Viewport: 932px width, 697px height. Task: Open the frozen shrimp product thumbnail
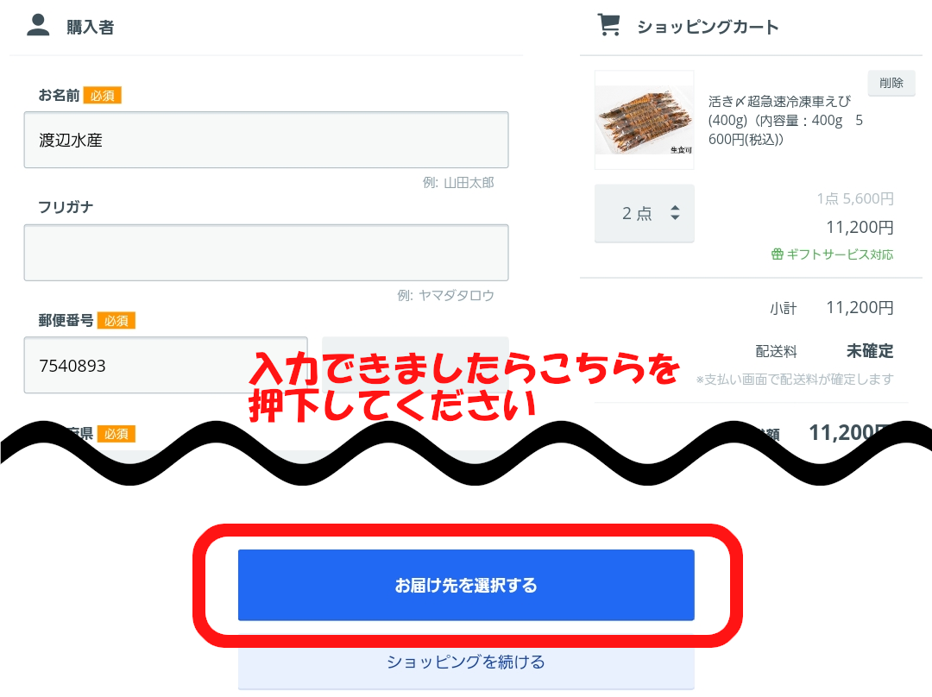click(645, 120)
